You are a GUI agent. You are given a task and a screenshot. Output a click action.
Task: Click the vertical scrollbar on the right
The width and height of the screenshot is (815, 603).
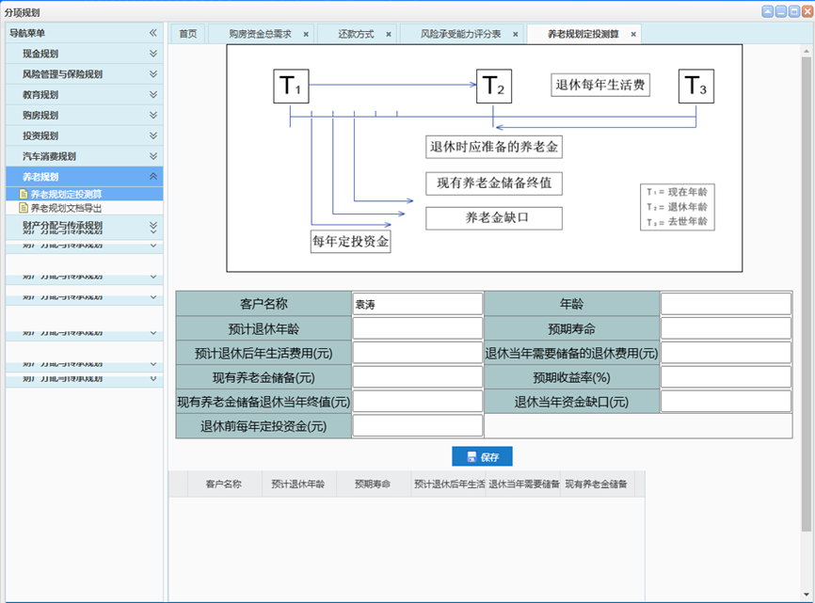(x=806, y=282)
